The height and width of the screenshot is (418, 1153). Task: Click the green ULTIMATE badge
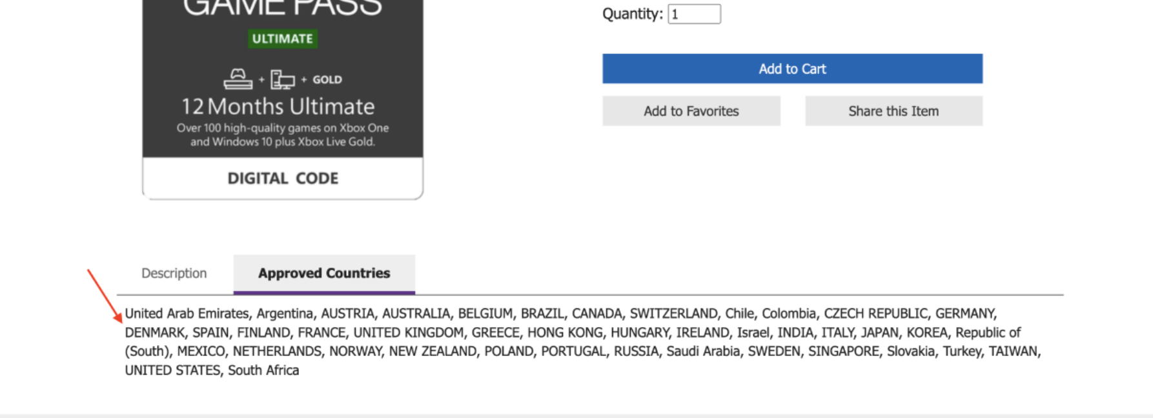(x=283, y=39)
